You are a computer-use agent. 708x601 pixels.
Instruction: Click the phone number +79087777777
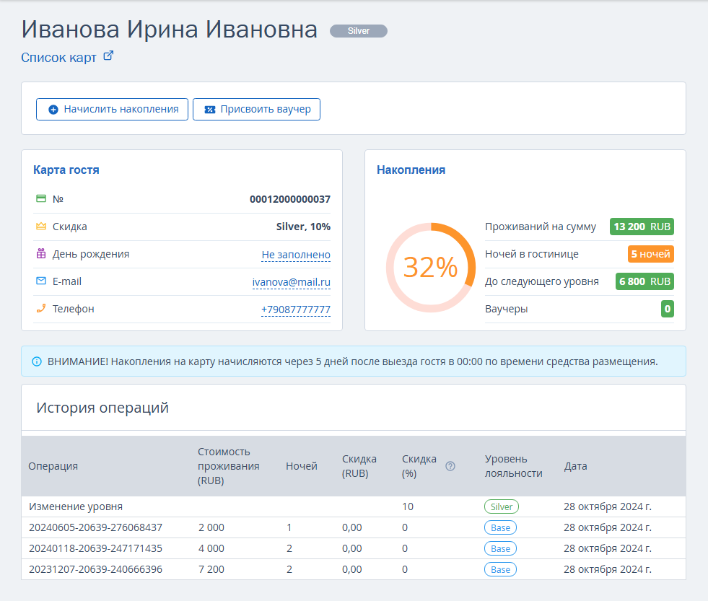[296, 310]
